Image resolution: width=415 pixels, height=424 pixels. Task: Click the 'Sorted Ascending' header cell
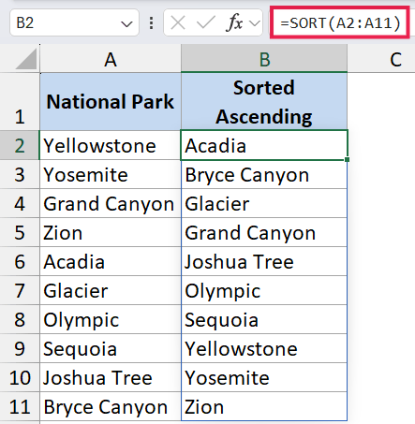[264, 101]
